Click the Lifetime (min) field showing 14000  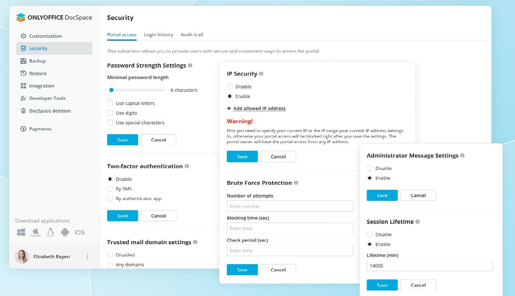click(430, 266)
